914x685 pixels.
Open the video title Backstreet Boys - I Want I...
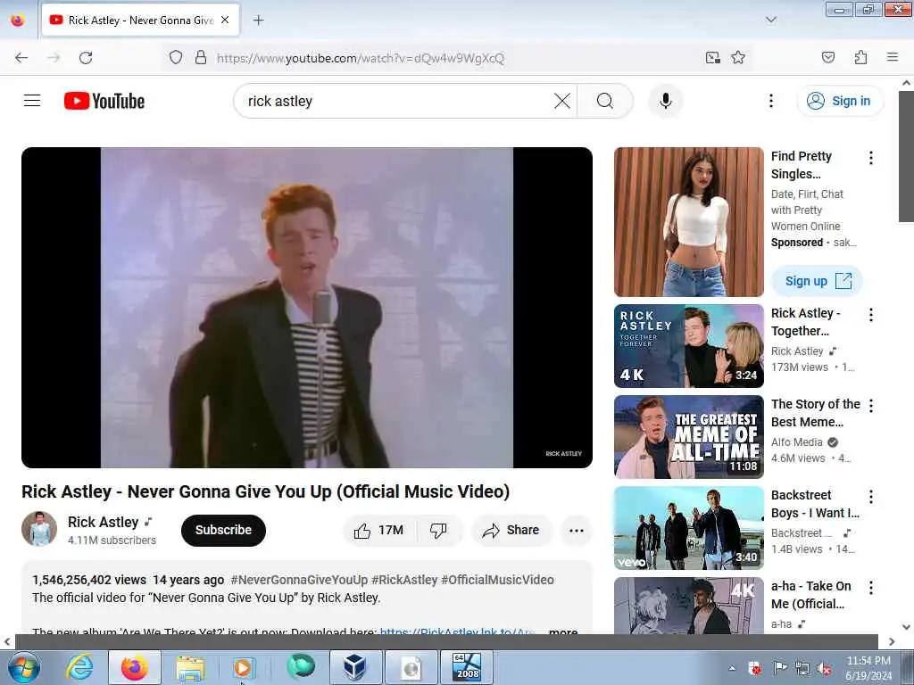pyautogui.click(x=815, y=504)
